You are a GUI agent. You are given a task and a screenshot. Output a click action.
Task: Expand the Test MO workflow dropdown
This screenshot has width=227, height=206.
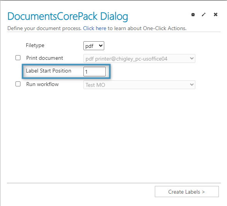tap(139, 85)
